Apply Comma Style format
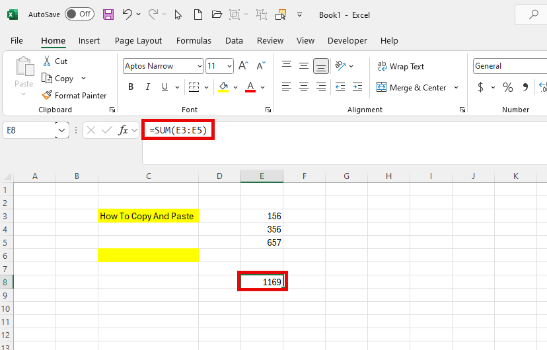 coord(525,87)
